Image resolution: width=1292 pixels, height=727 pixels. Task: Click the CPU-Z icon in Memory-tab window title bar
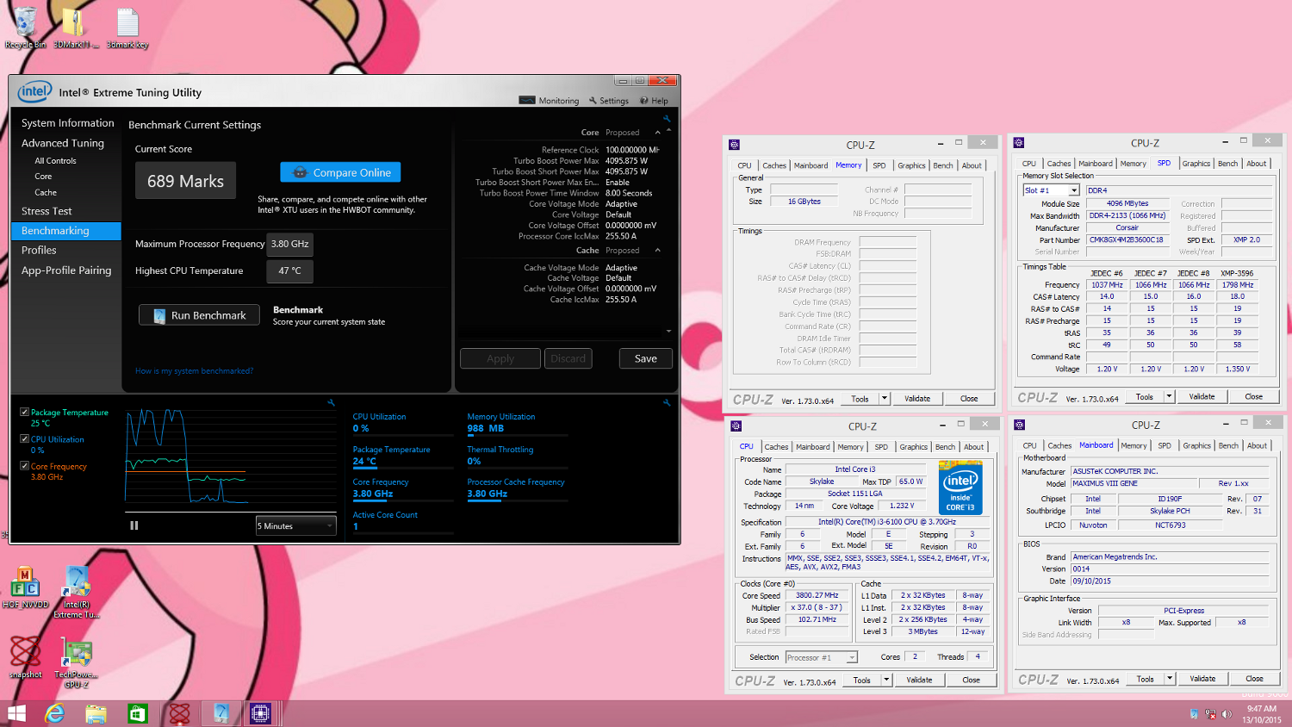click(x=735, y=144)
